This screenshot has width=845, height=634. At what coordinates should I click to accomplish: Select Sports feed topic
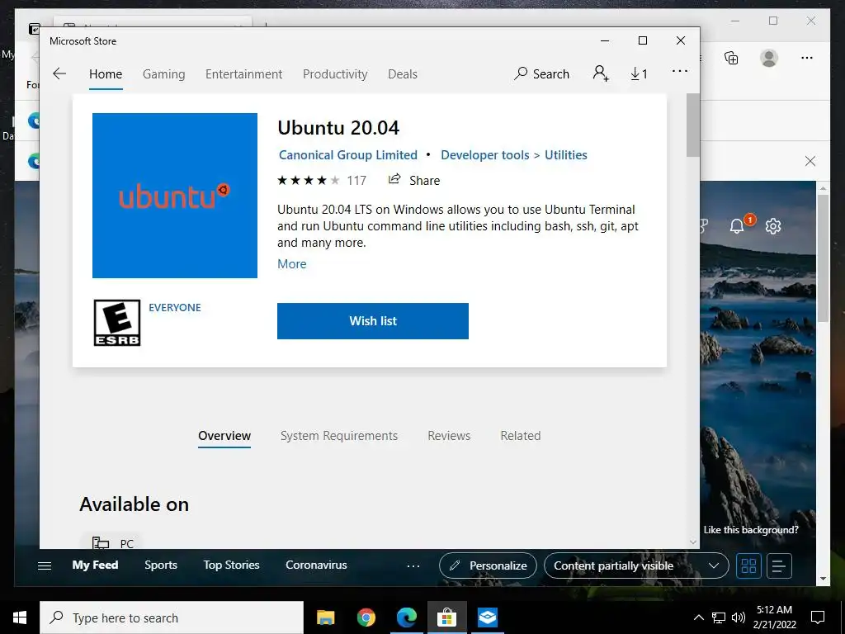161,565
